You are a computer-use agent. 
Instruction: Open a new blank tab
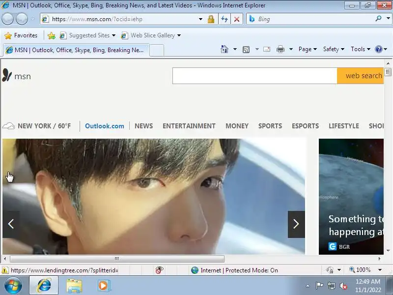click(x=157, y=51)
